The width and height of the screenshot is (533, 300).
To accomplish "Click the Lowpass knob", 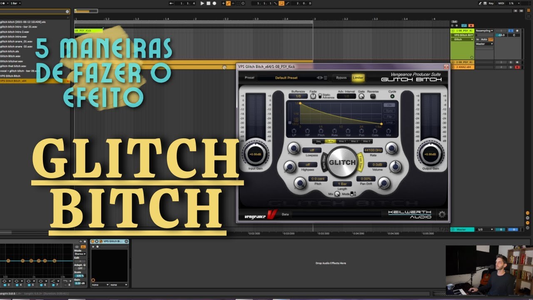I will 293,148.
